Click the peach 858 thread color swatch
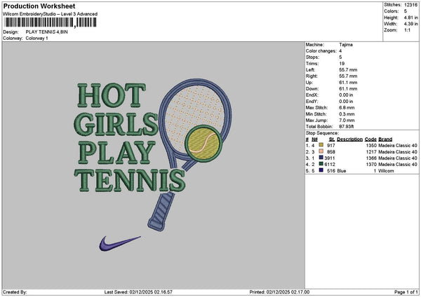This screenshot has width=421, height=297. pos(321,151)
